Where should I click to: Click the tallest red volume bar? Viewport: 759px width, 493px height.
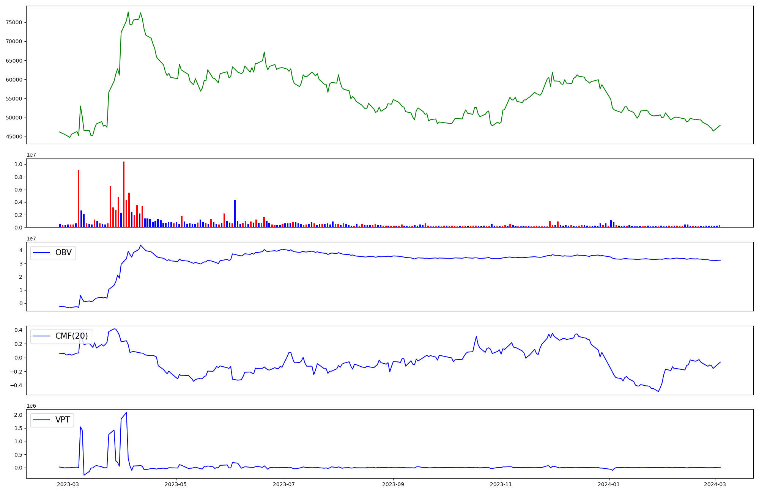coord(124,194)
